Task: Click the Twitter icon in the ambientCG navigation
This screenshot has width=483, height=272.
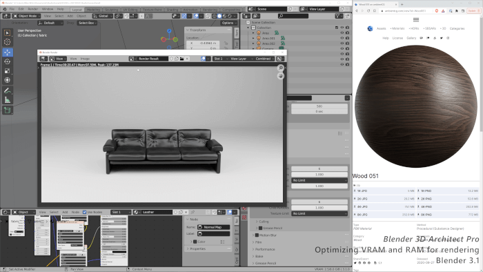Action: pyautogui.click(x=441, y=38)
